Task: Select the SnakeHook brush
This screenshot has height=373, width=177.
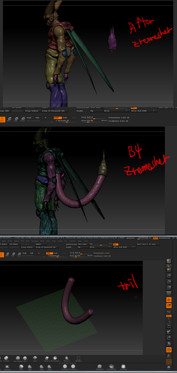Action: coord(7,367)
